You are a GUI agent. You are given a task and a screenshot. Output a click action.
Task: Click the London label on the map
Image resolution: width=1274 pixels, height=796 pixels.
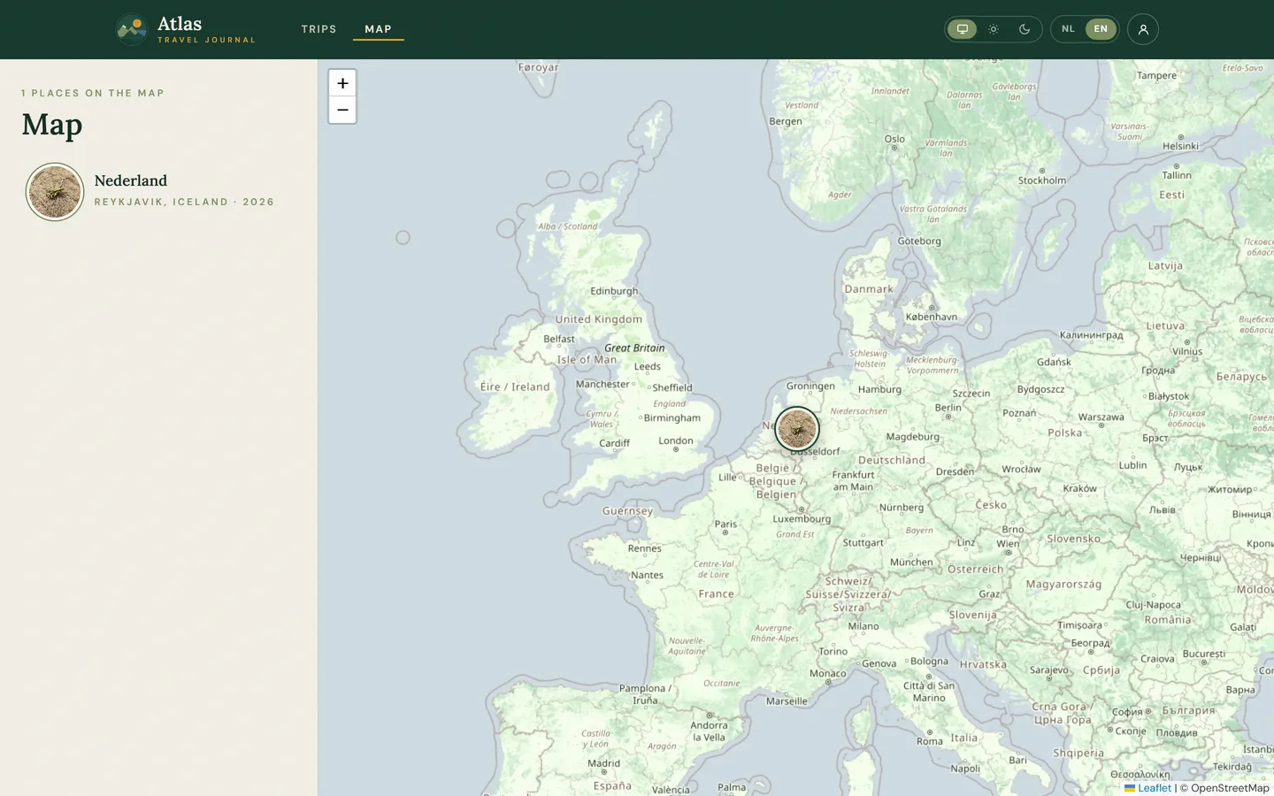pyautogui.click(x=676, y=440)
